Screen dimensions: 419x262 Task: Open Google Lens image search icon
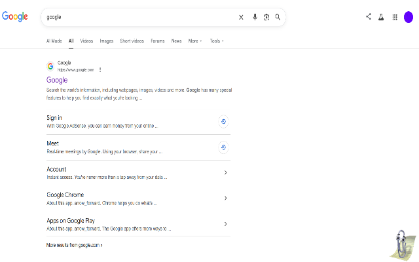tap(266, 18)
